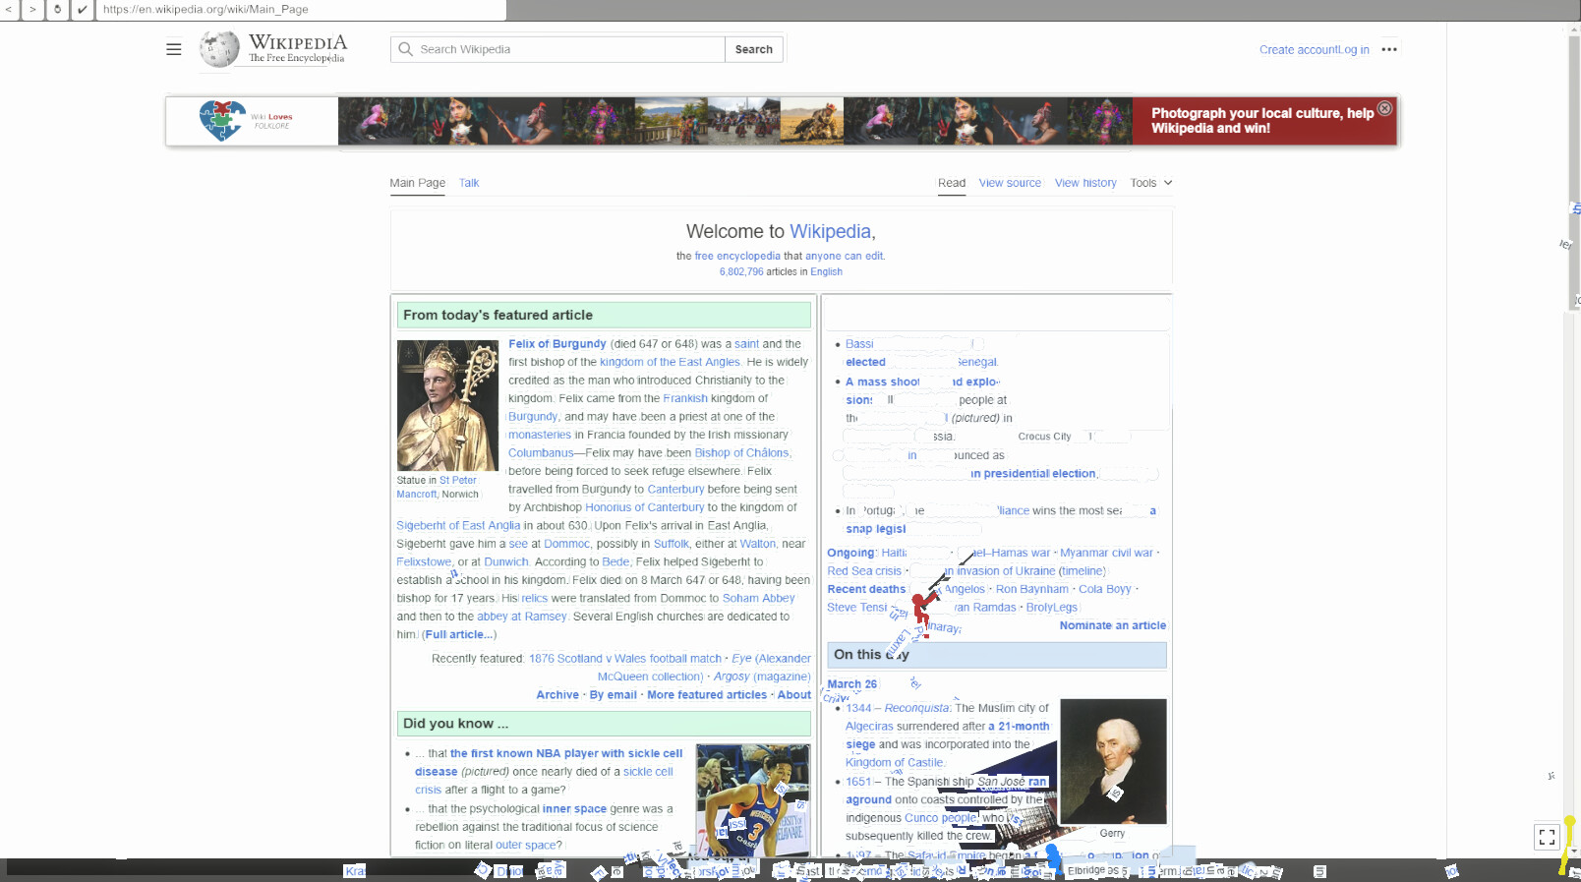Open the three-dot personal tools menu

(x=1389, y=49)
